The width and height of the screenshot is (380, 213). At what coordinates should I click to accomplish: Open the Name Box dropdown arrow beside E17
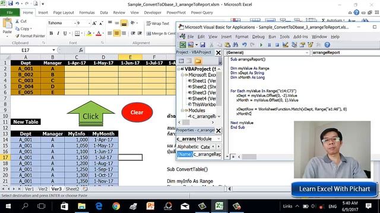coord(53,50)
